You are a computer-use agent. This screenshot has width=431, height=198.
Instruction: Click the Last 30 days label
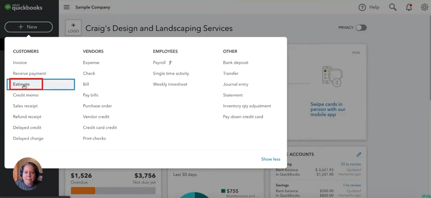(185, 175)
